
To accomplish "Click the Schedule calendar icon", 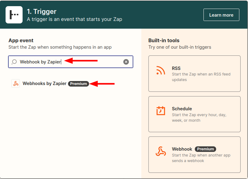I will click(x=160, y=111).
